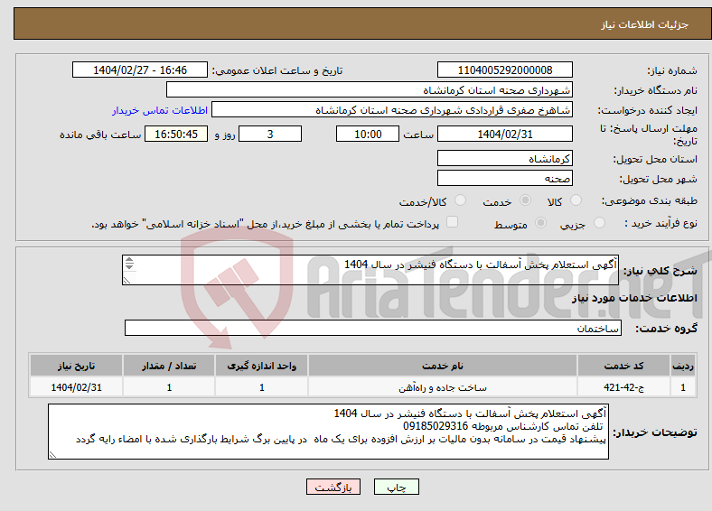712x511 pixels.
Task: Click the کد خدمت column header
Action: (x=624, y=366)
